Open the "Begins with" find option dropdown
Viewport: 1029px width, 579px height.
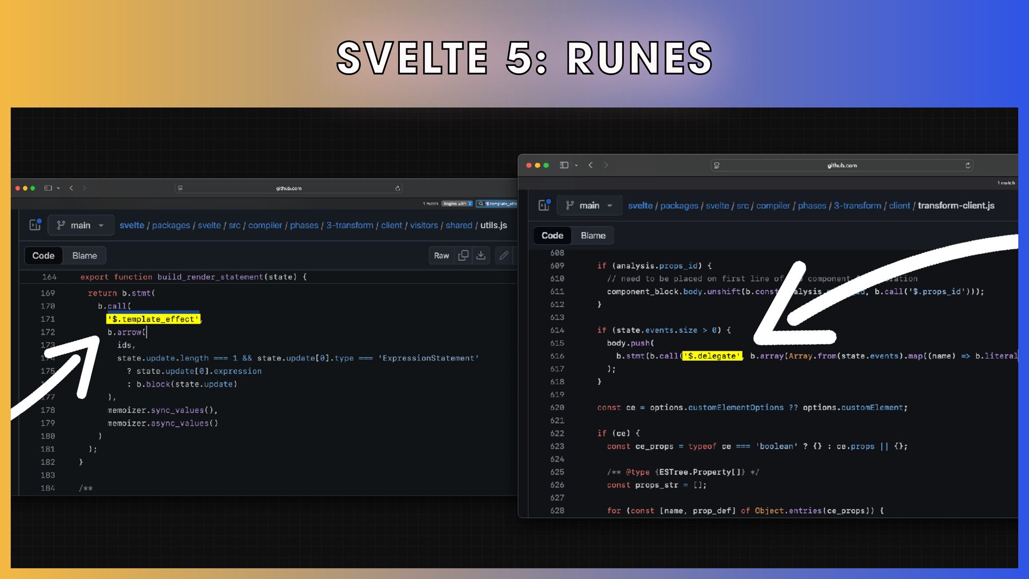pyautogui.click(x=457, y=204)
